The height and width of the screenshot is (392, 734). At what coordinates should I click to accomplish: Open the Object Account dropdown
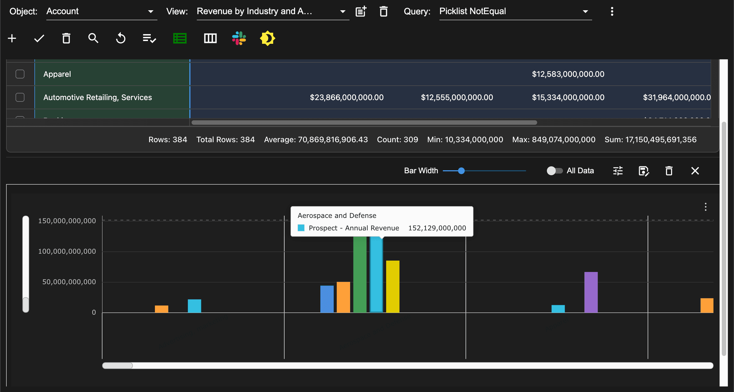pos(101,11)
